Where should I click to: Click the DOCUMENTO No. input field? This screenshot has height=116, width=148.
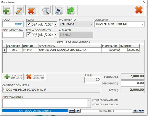(13, 35)
